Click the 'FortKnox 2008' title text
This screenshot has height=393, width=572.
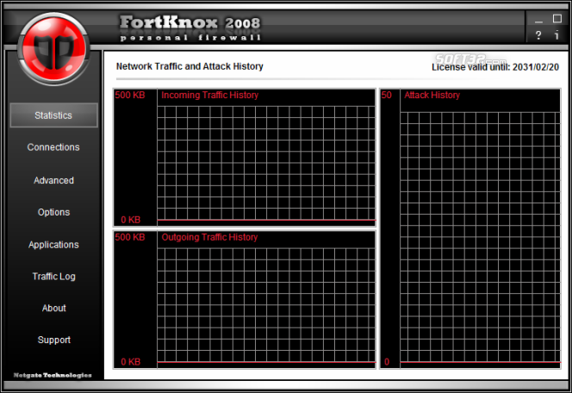pyautogui.click(x=190, y=22)
